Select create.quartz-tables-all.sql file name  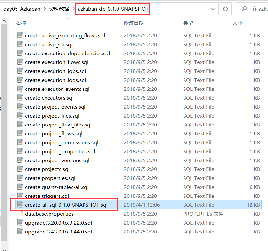click(57, 187)
